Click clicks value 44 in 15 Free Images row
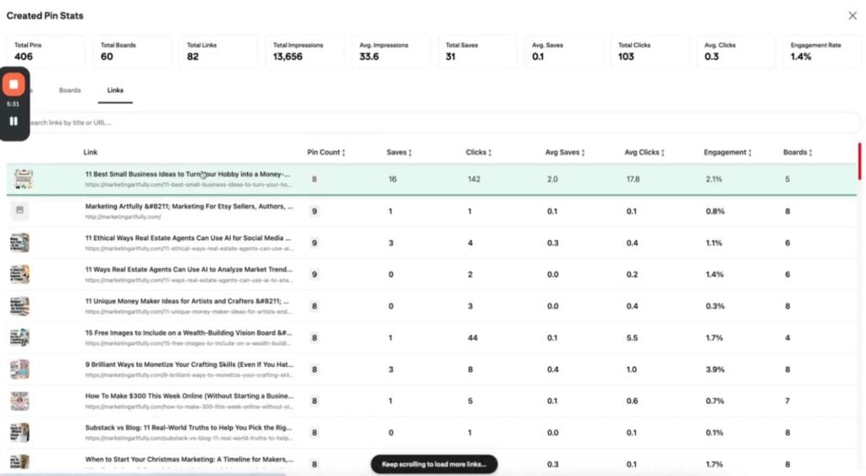This screenshot has width=866, height=476. 473,338
